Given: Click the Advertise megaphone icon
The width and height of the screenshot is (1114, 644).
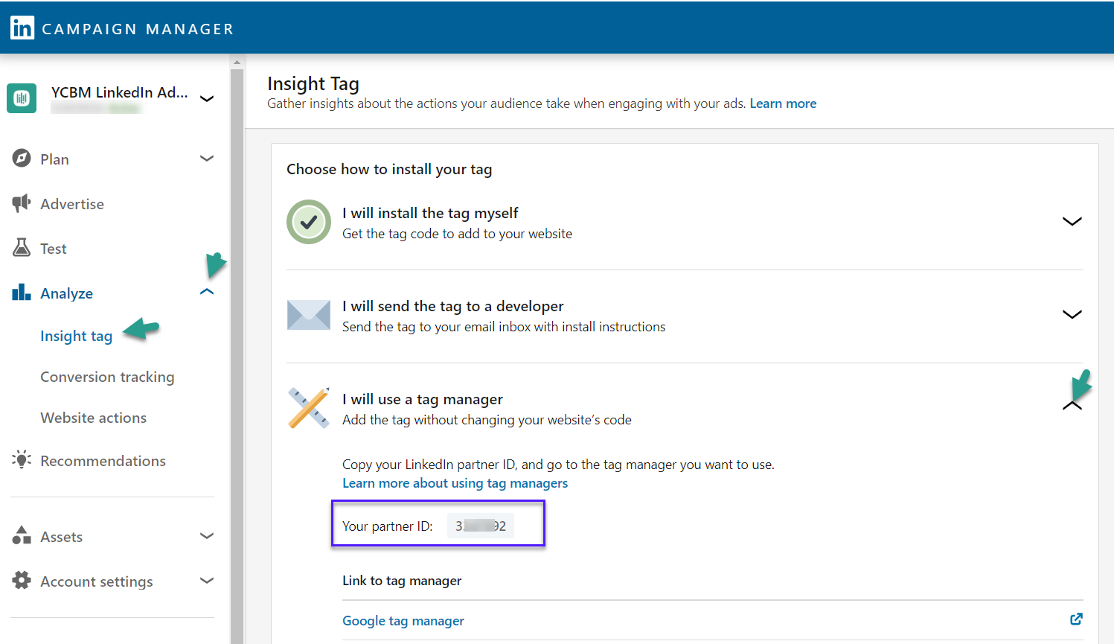Looking at the screenshot, I should click(22, 203).
